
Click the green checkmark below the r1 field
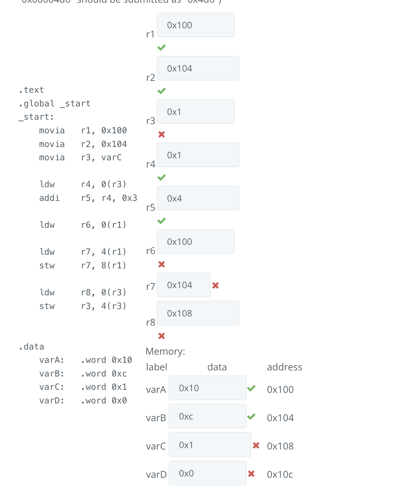(x=162, y=47)
